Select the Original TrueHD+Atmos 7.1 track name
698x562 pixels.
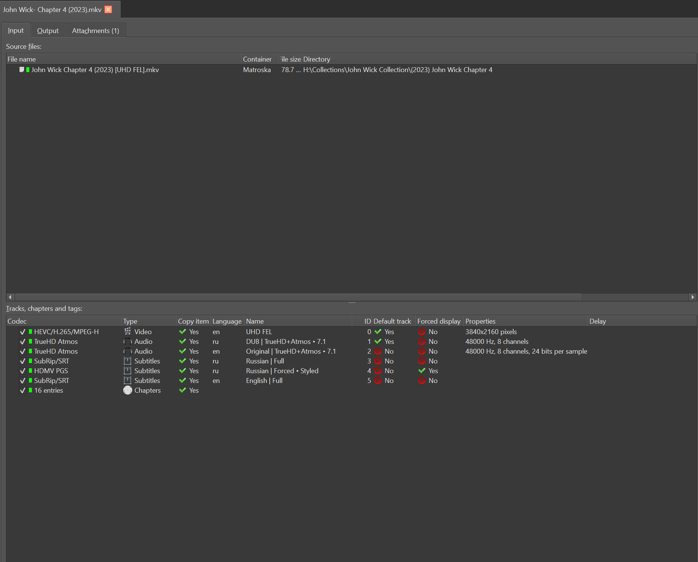click(x=291, y=351)
